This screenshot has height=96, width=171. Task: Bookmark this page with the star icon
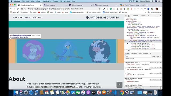pos(100,9)
